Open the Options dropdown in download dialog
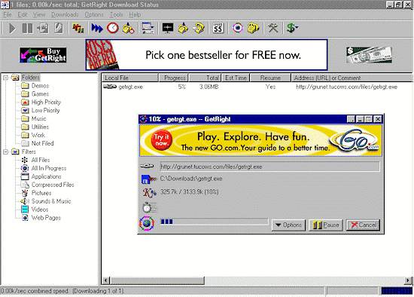This screenshot has height=297, width=414. click(288, 225)
